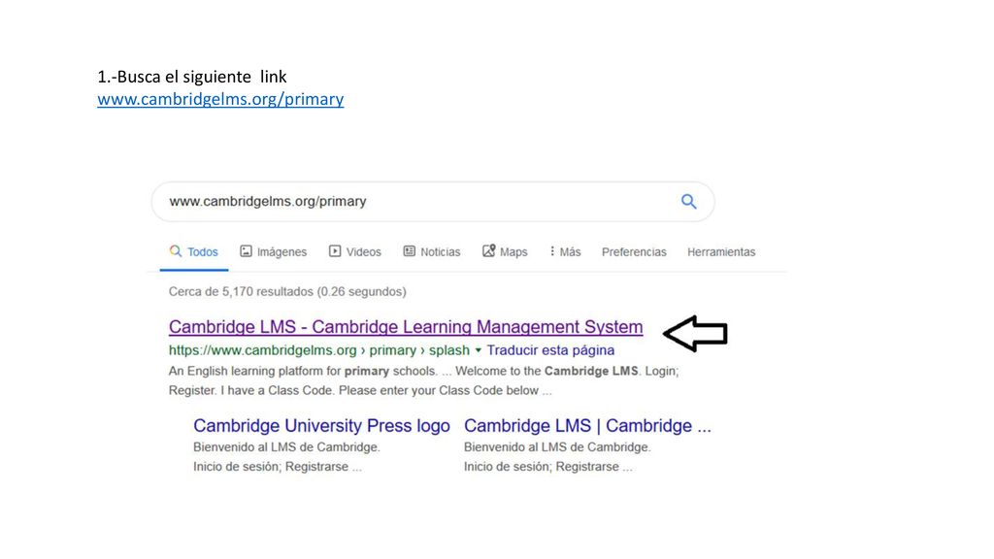Click the blue magnifier search icon

click(688, 202)
